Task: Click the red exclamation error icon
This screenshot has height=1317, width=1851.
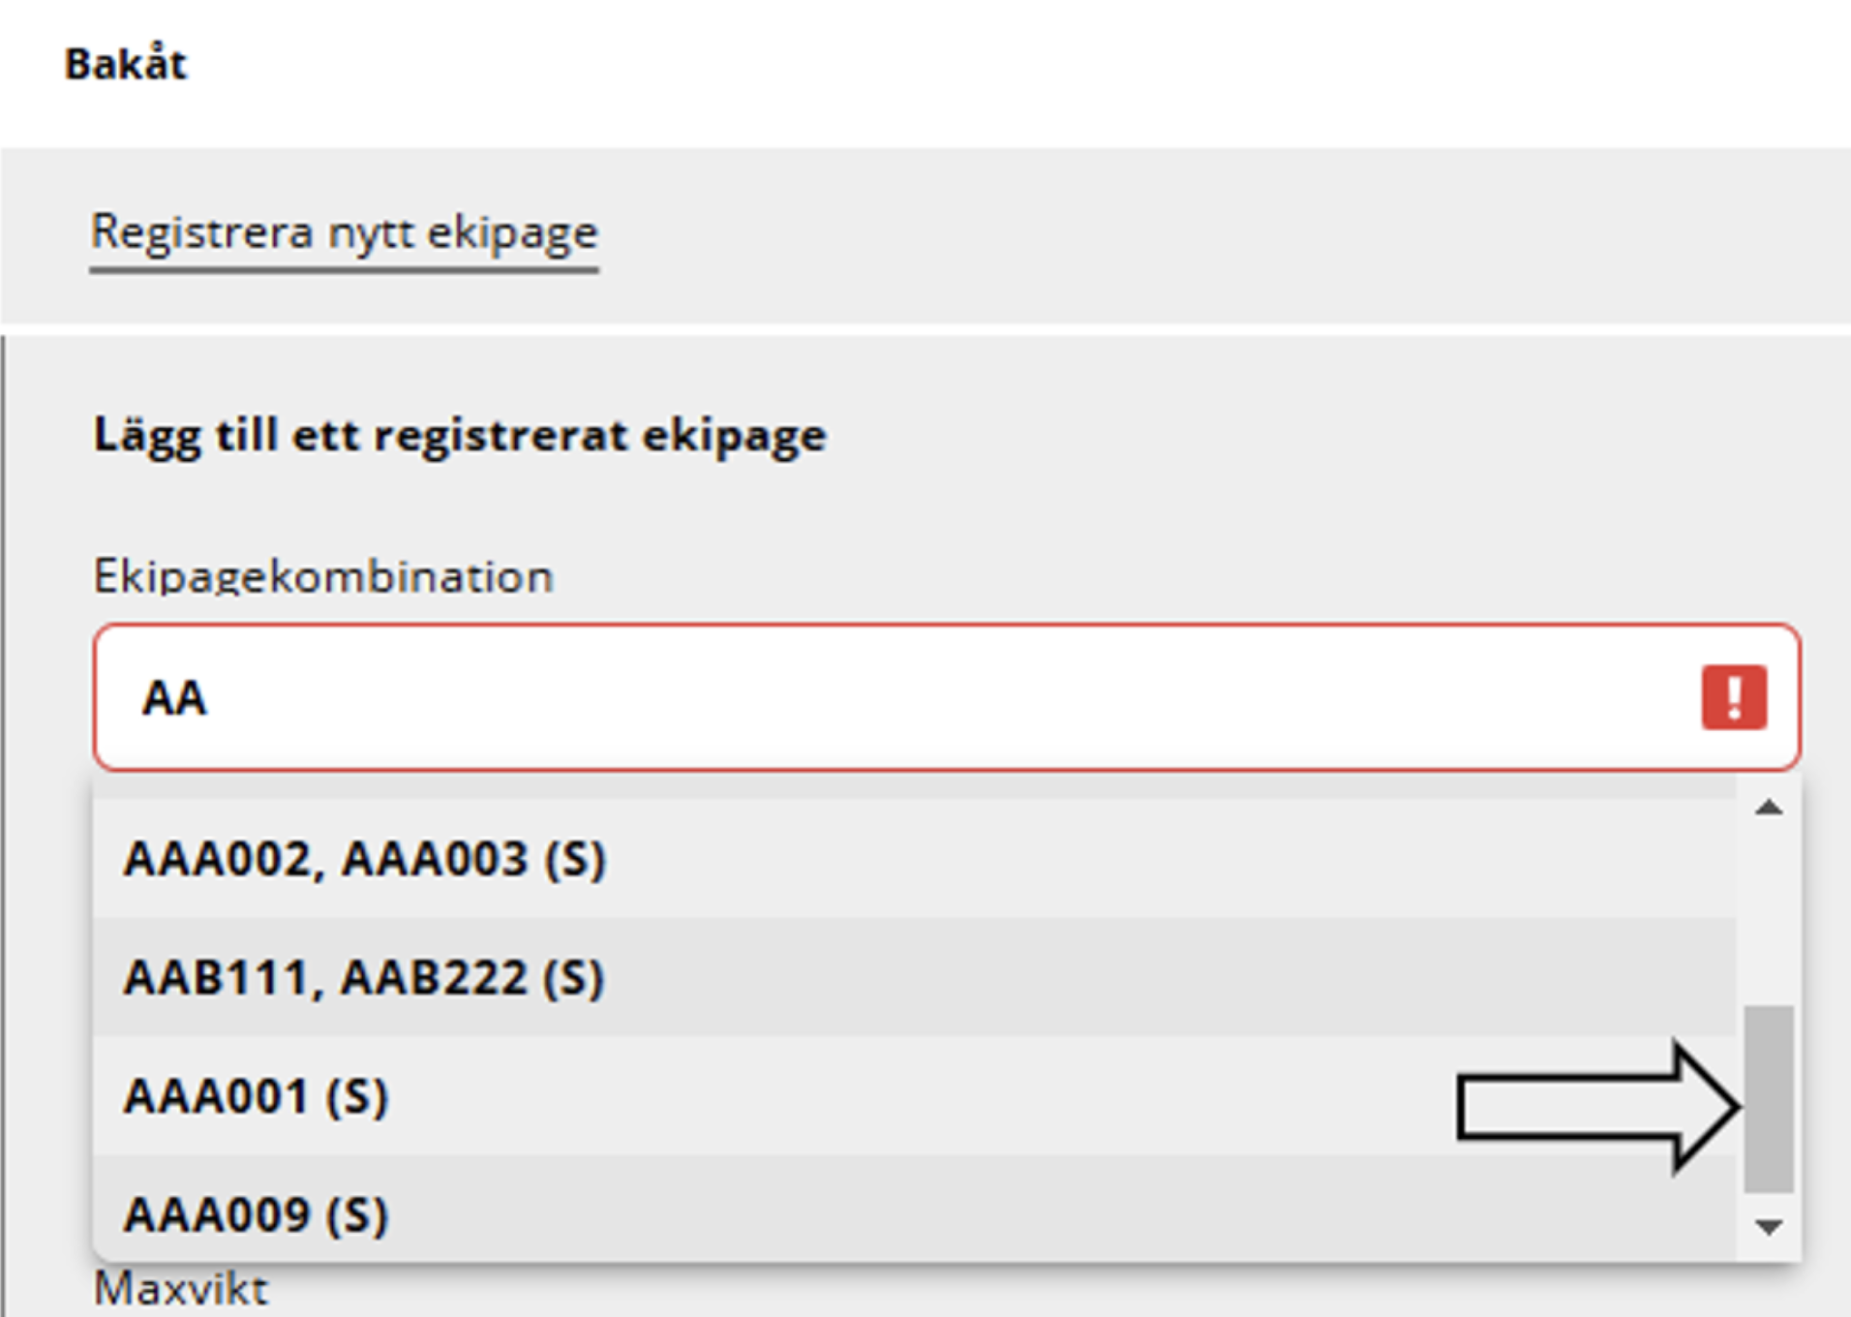Action: pyautogui.click(x=1733, y=697)
